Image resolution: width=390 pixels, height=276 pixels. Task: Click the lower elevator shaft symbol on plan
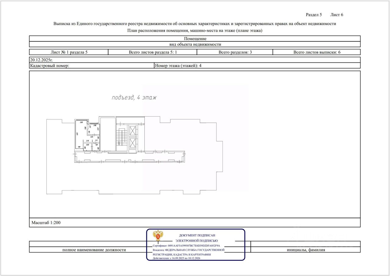133,143
